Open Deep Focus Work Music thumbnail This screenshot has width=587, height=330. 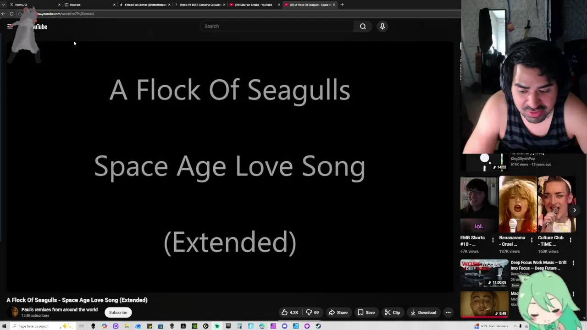484,273
